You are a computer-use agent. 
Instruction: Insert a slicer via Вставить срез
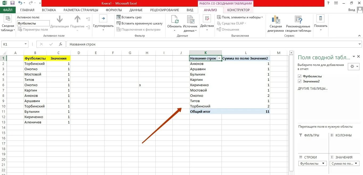pyautogui.click(x=129, y=17)
